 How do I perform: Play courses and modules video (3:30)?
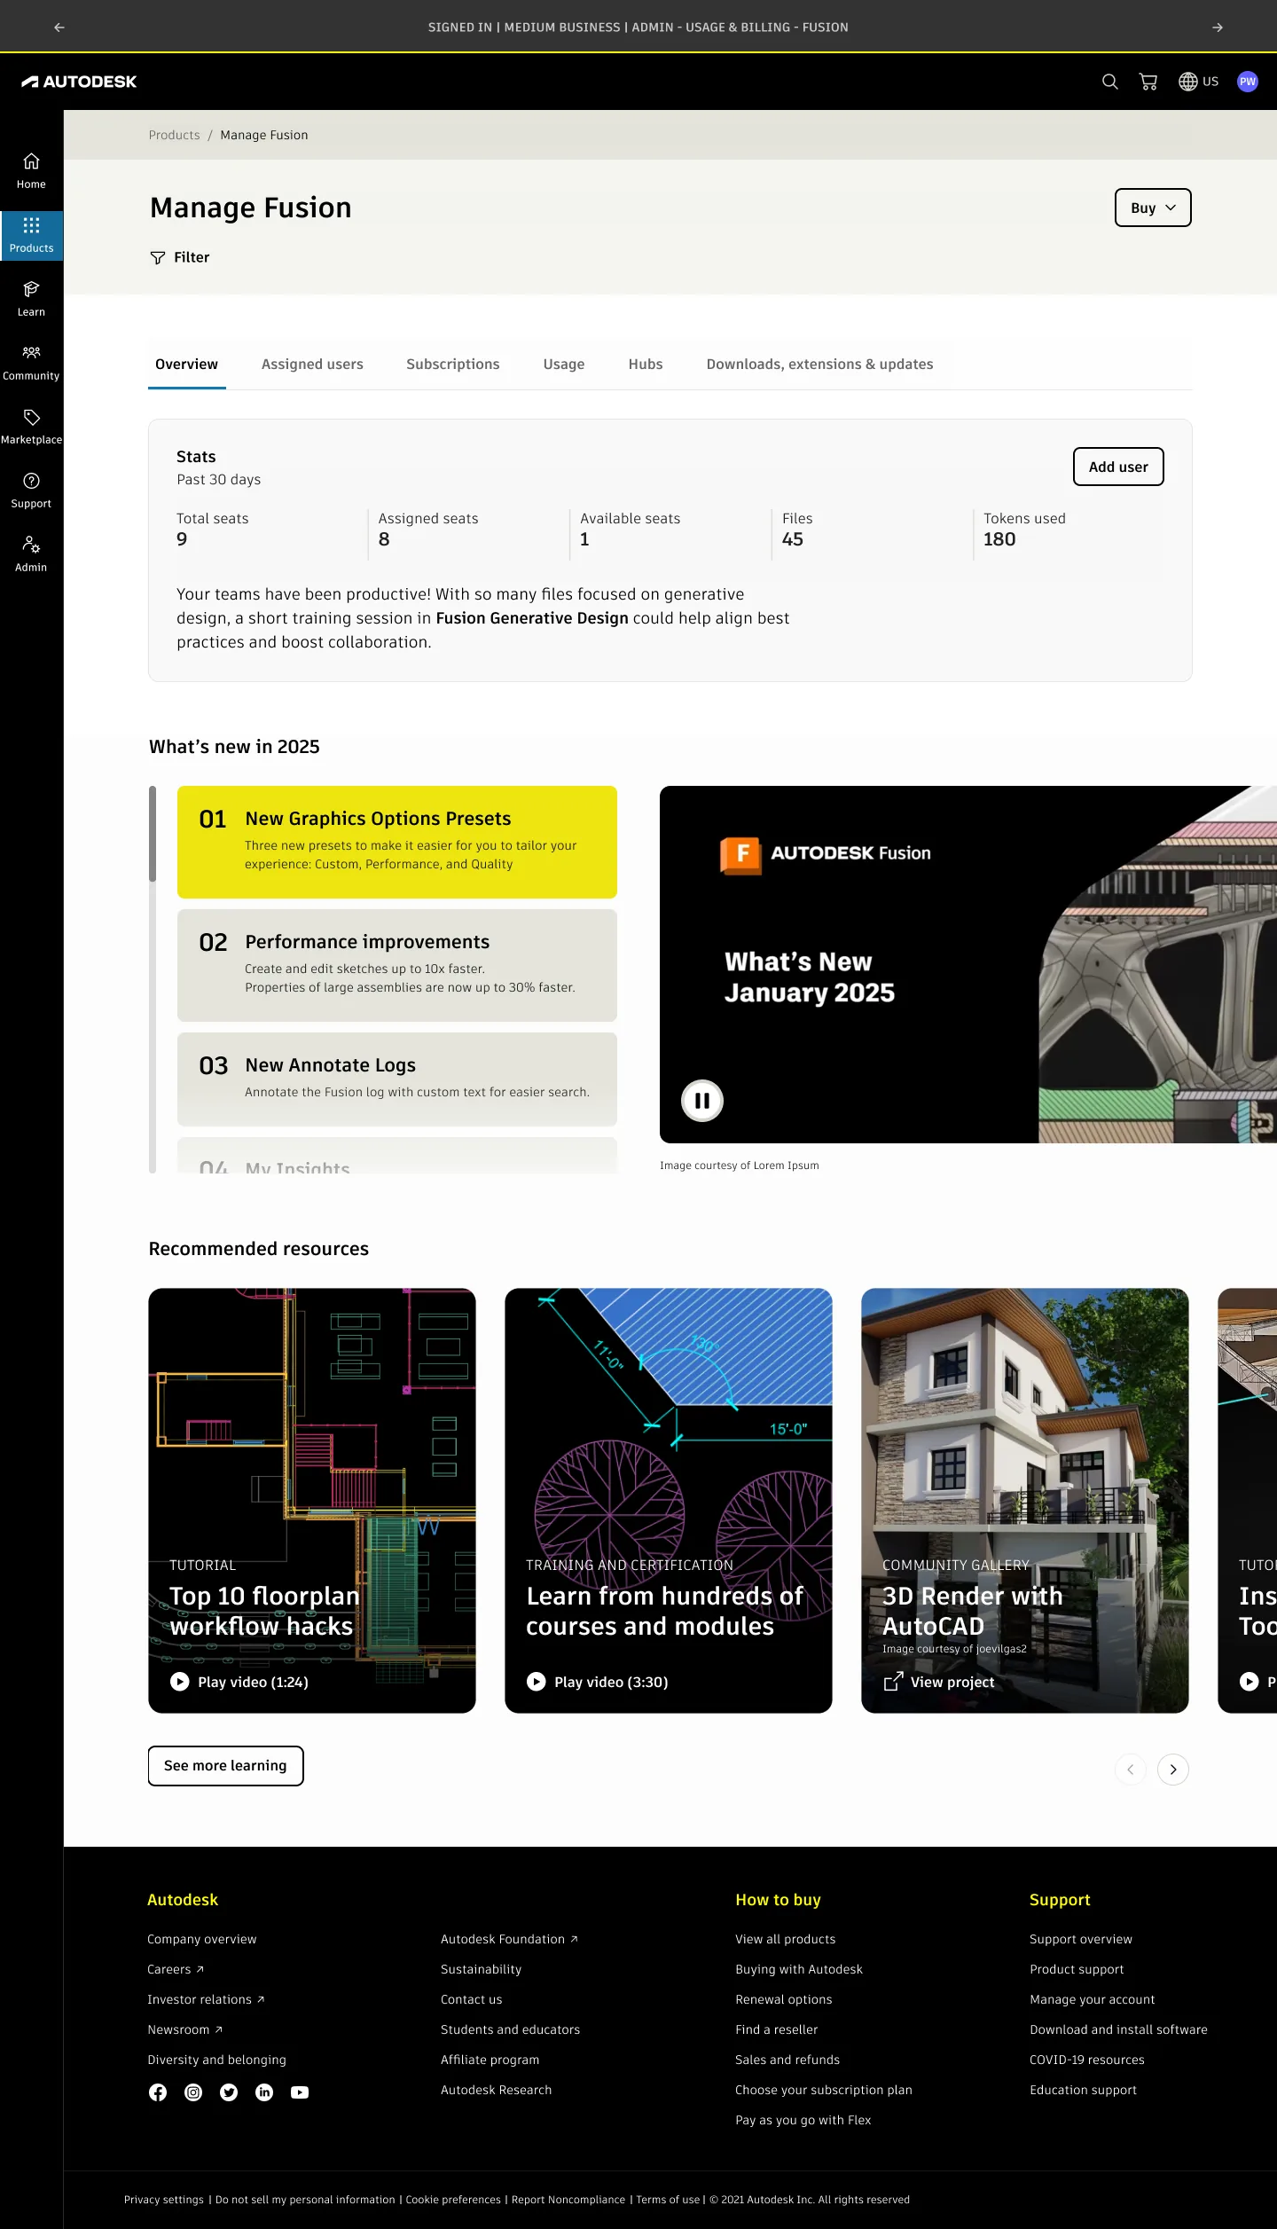coord(598,1682)
